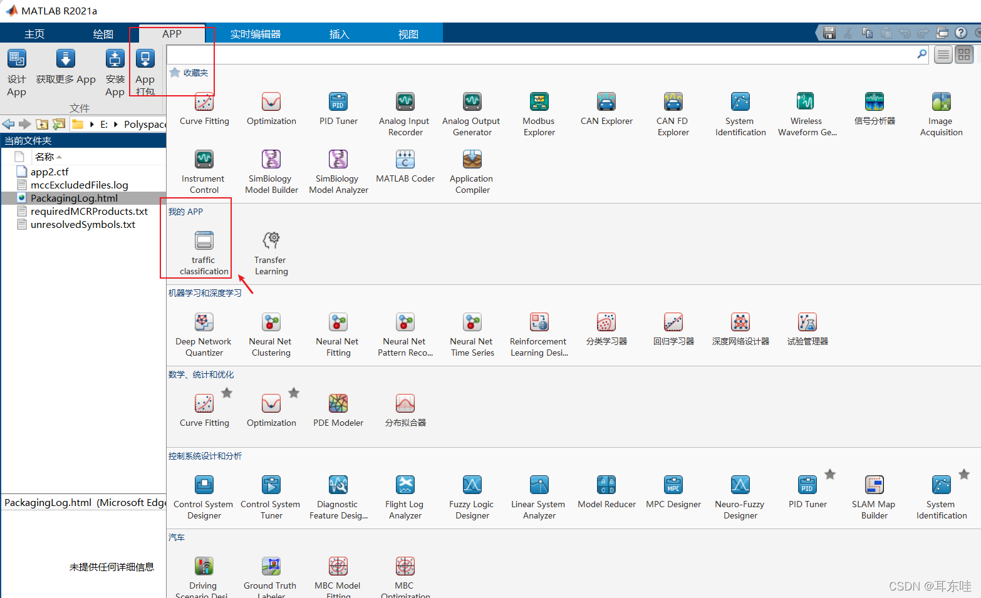This screenshot has width=981, height=598.
Task: Open SimBiology Model Builder
Action: click(x=271, y=172)
